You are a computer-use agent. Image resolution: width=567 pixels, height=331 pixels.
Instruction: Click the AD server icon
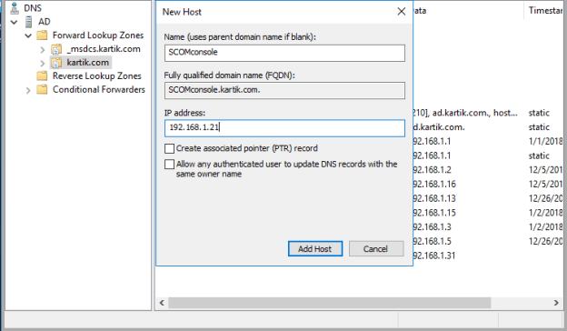[x=28, y=22]
